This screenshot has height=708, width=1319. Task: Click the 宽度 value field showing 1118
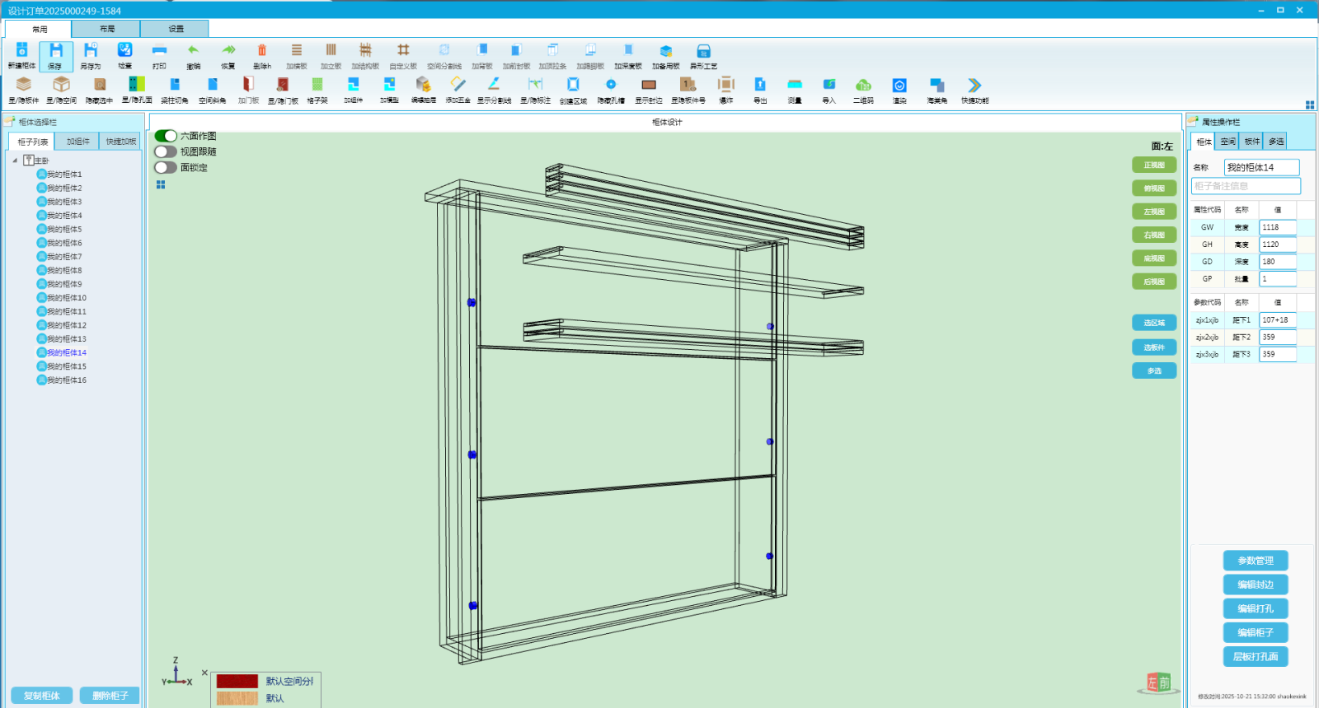(x=1277, y=227)
